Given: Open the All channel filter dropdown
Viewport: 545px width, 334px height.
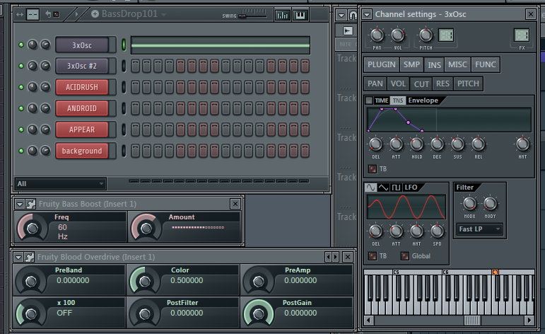Looking at the screenshot, I should tap(61, 183).
